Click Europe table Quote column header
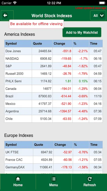 pyautogui.click(x=43, y=145)
